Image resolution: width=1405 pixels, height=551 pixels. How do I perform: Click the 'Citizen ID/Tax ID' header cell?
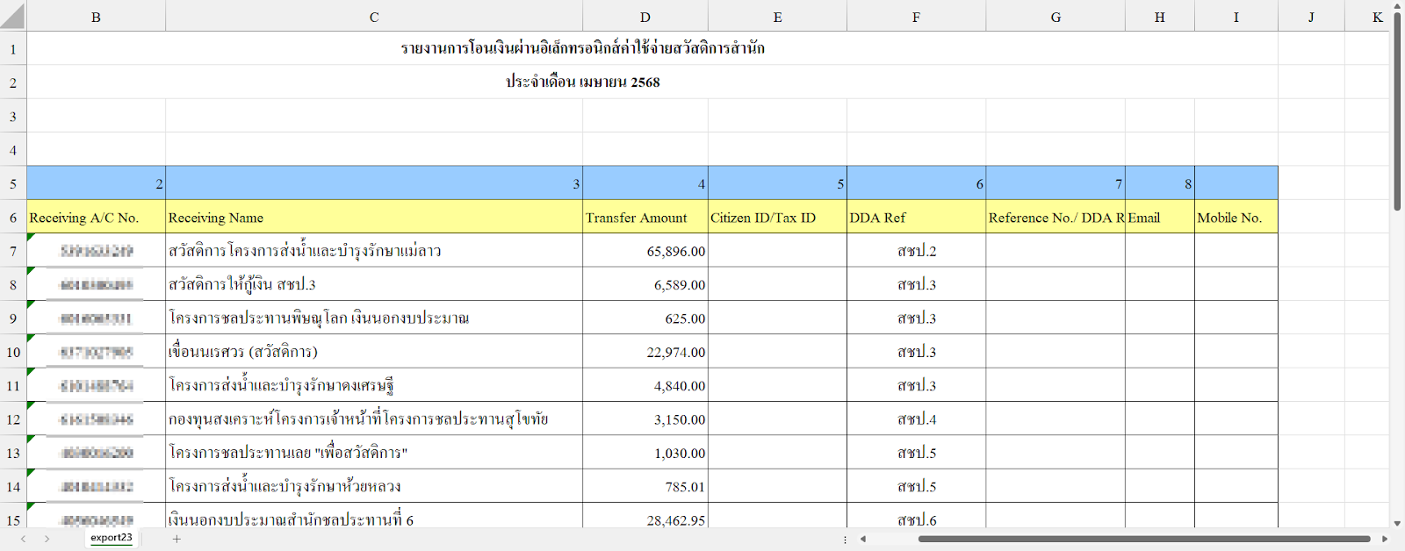pyautogui.click(x=777, y=217)
